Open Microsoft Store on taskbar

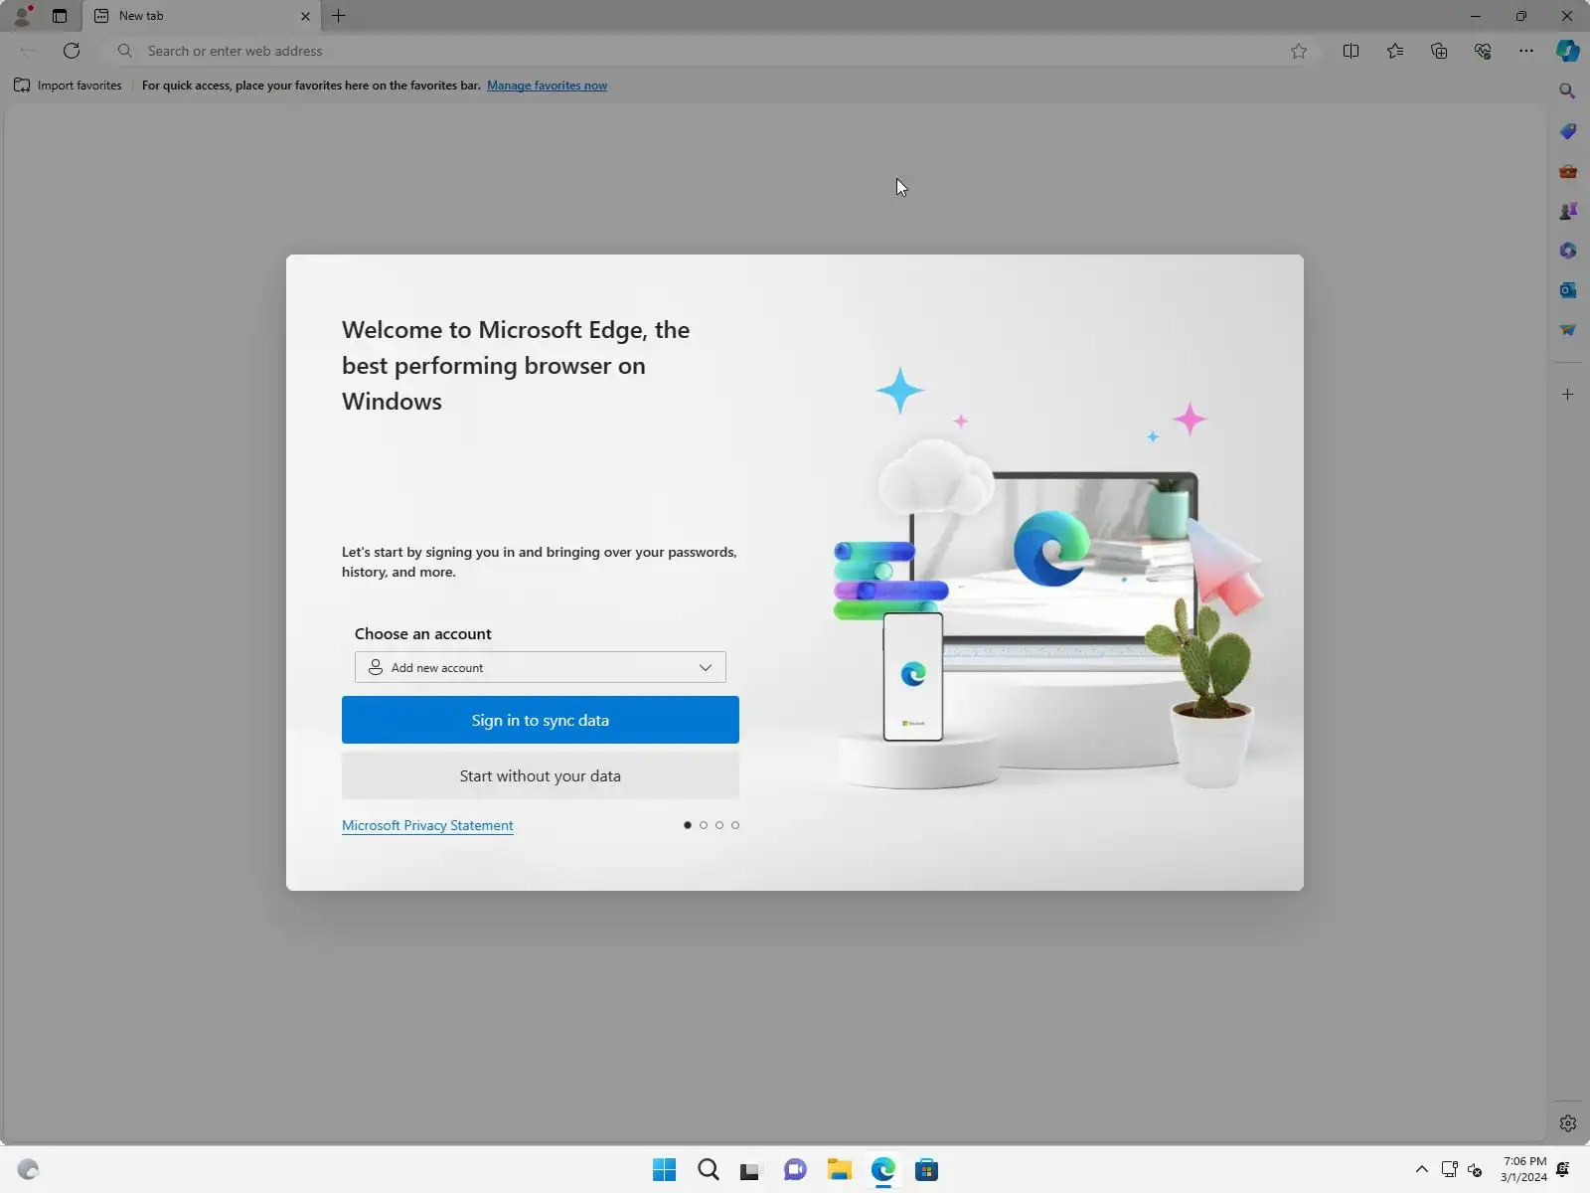click(x=927, y=1170)
